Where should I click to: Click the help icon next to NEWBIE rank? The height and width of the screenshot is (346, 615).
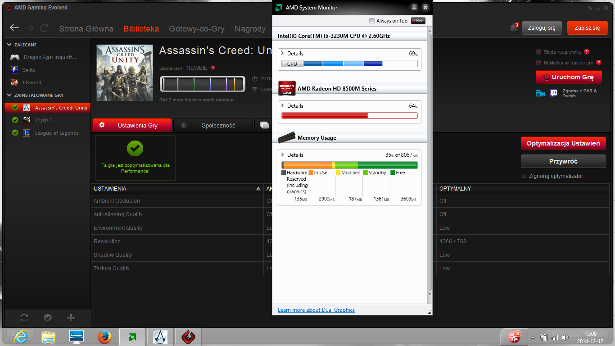(213, 68)
